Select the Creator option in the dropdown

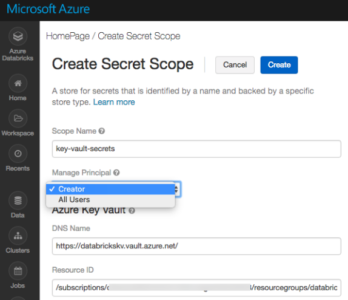[x=110, y=189]
